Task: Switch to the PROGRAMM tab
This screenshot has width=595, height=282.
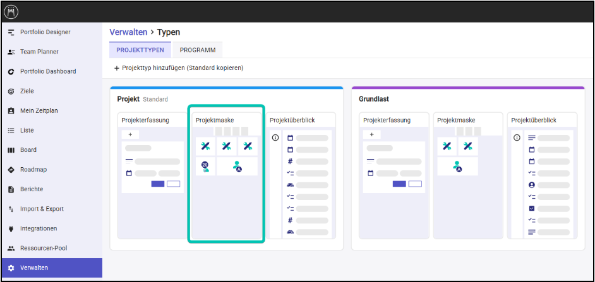Action: pyautogui.click(x=197, y=50)
